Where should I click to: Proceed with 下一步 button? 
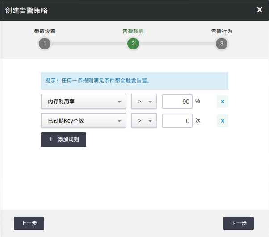coord(239,224)
